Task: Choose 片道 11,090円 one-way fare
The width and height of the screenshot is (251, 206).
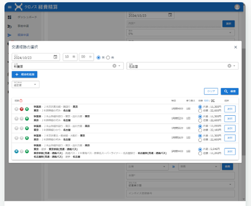Action: 200,126
